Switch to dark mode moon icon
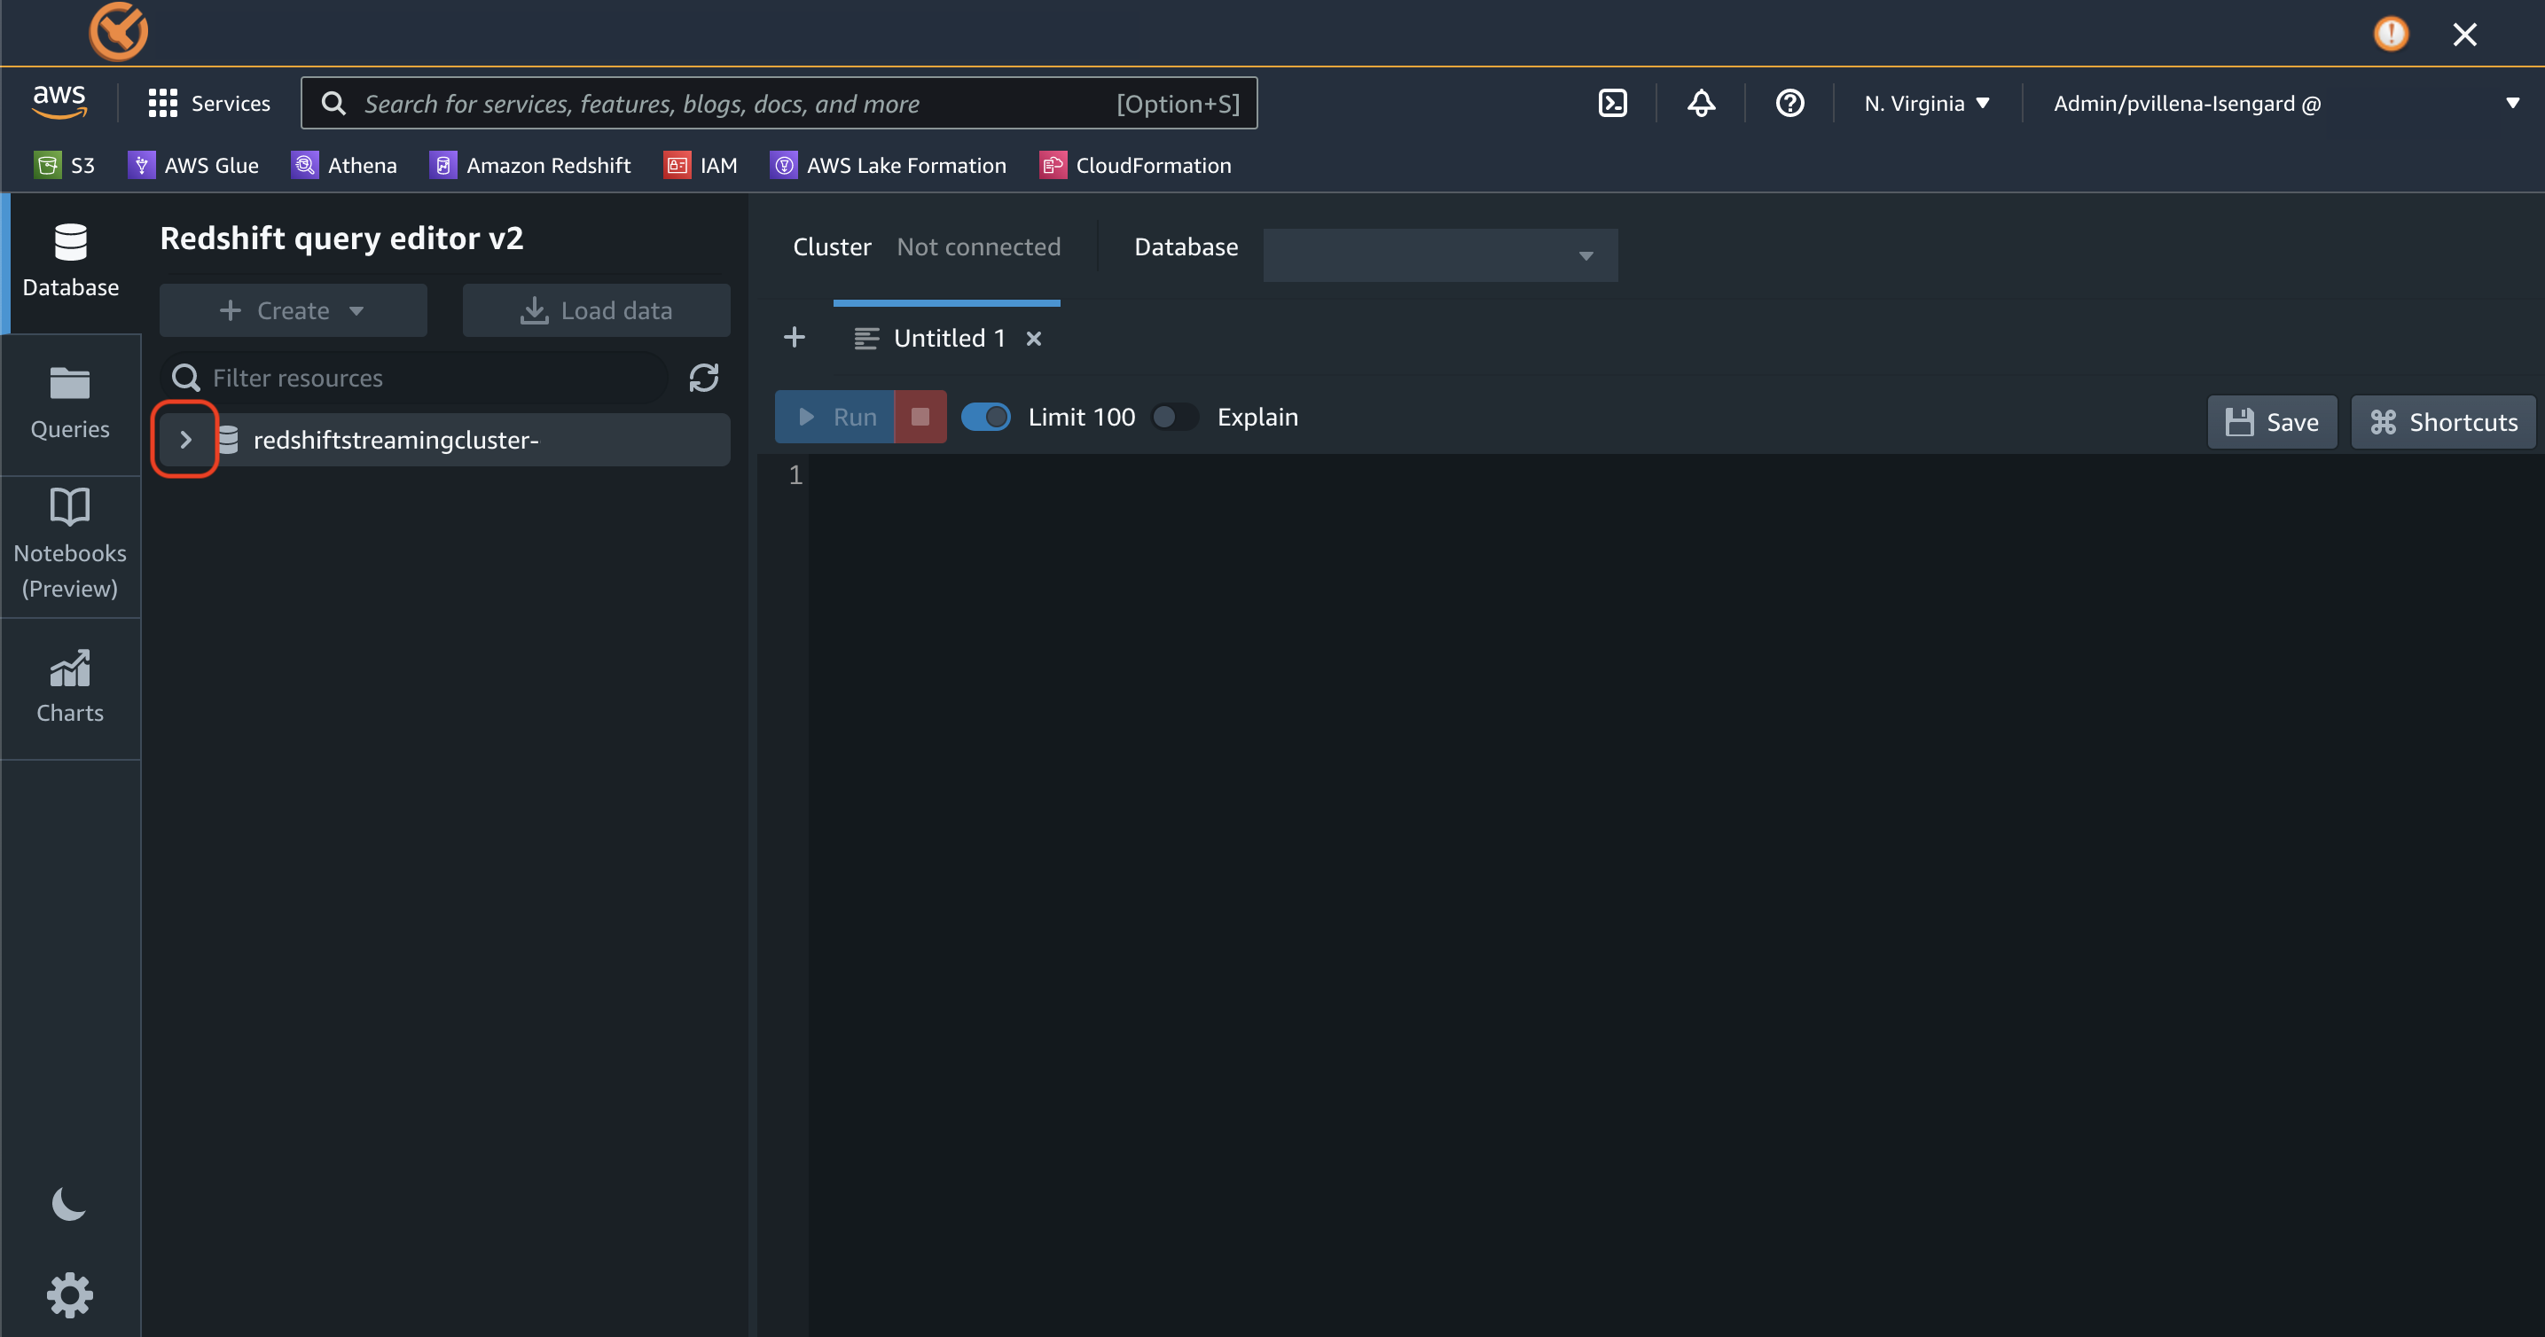 [68, 1204]
